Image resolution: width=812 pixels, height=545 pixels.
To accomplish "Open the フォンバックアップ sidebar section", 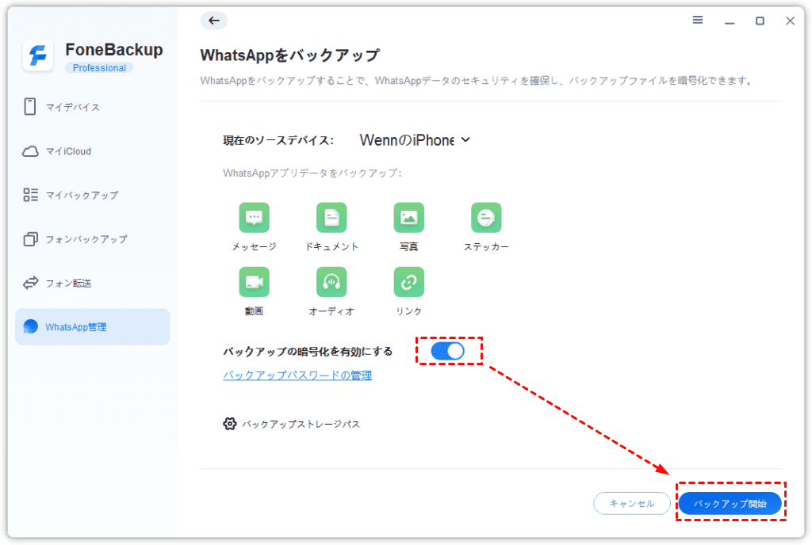I will pos(92,239).
